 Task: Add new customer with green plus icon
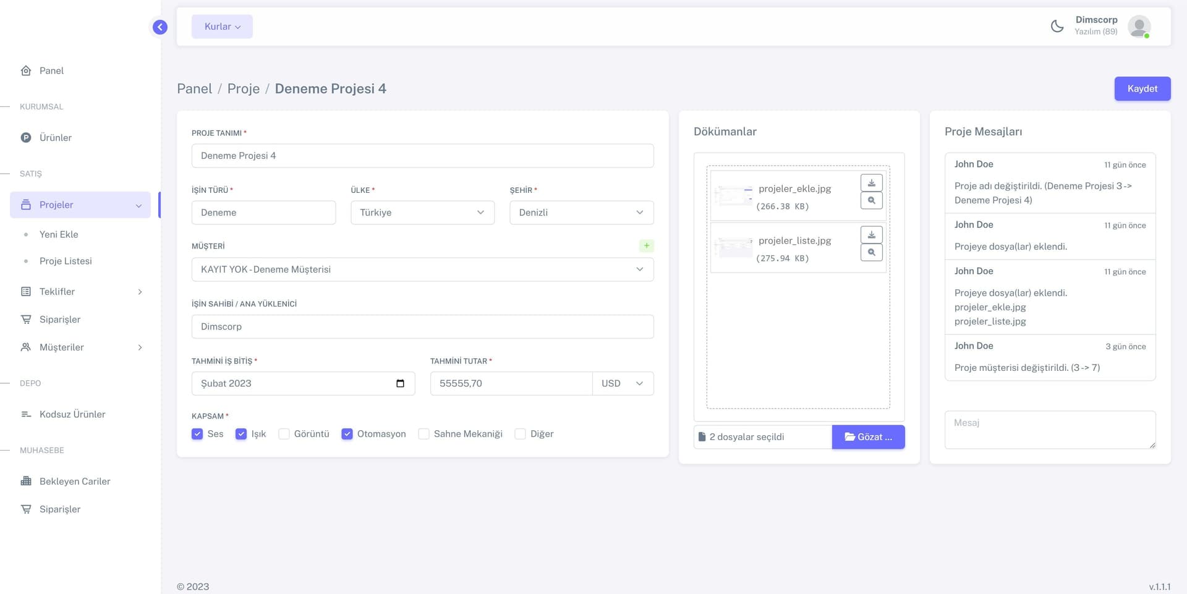[x=646, y=246]
